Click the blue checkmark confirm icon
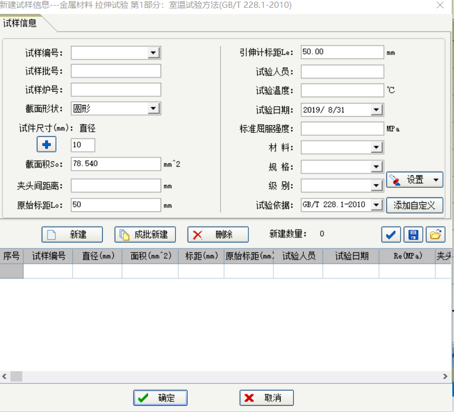 [x=391, y=235]
